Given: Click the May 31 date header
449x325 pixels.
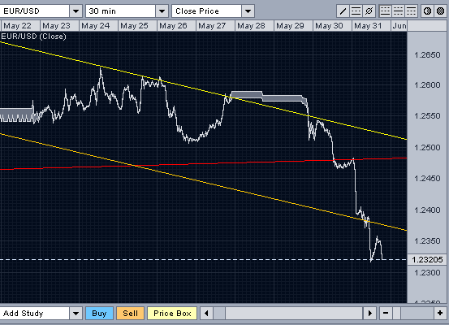Looking at the screenshot, I should pyautogui.click(x=371, y=26).
